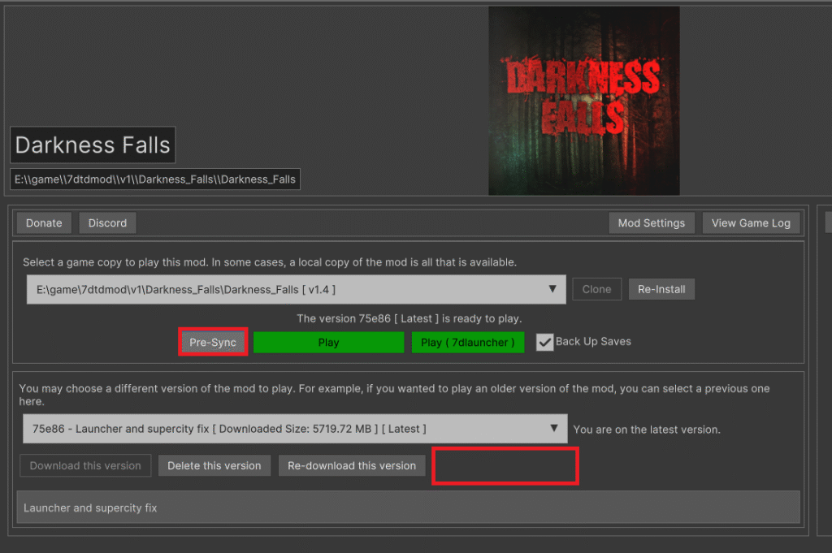Screen dimensions: 832x553
Task: Open the mod version dropdown 75e86
Action: 294,429
